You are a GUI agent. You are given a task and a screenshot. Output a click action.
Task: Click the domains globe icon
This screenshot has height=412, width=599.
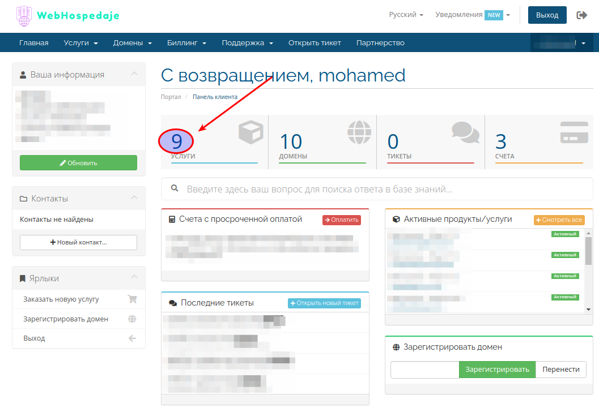359,132
